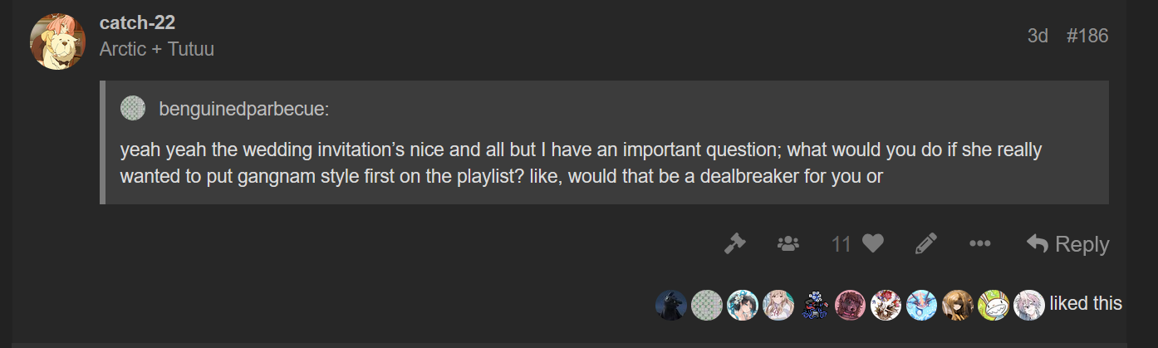Open post number #186 link
Screen dimensions: 1158x348
[x=1087, y=36]
